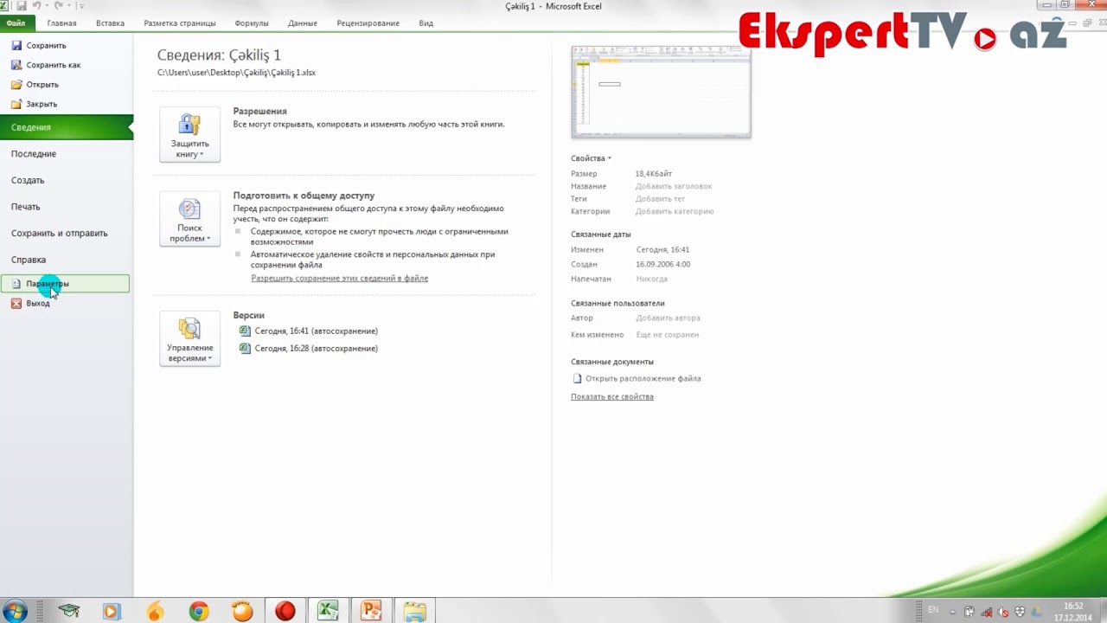Click the network signal tray icon

click(x=987, y=612)
